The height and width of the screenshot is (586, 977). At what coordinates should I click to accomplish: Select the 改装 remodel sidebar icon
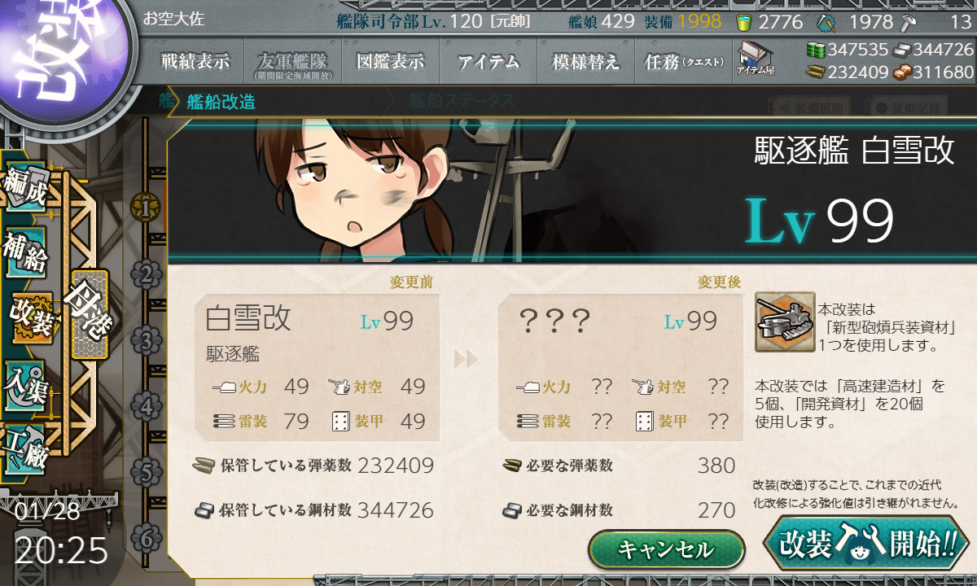click(x=29, y=318)
